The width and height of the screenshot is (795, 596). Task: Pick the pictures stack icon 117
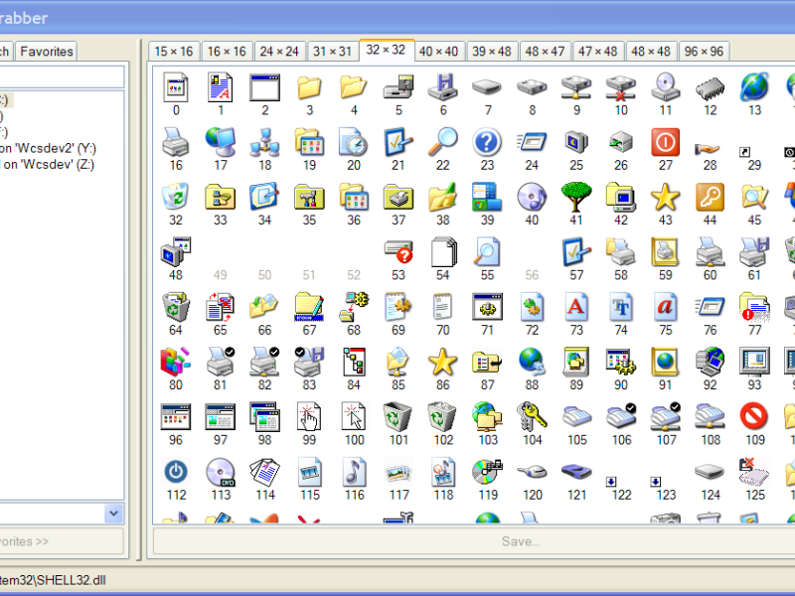click(398, 472)
